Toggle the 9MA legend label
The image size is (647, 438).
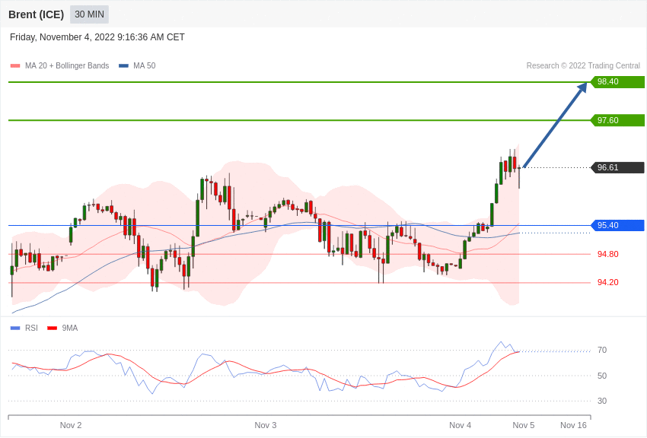(70, 328)
